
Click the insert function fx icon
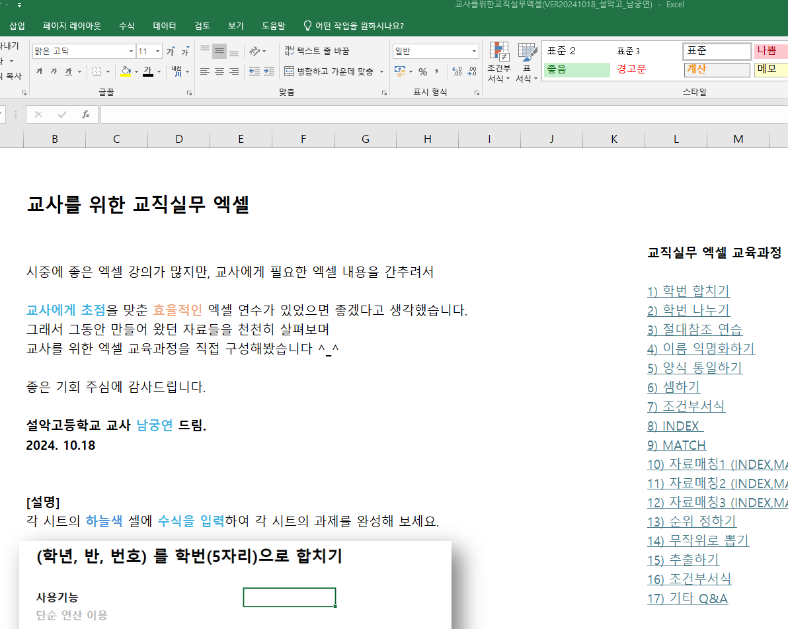[x=86, y=114]
